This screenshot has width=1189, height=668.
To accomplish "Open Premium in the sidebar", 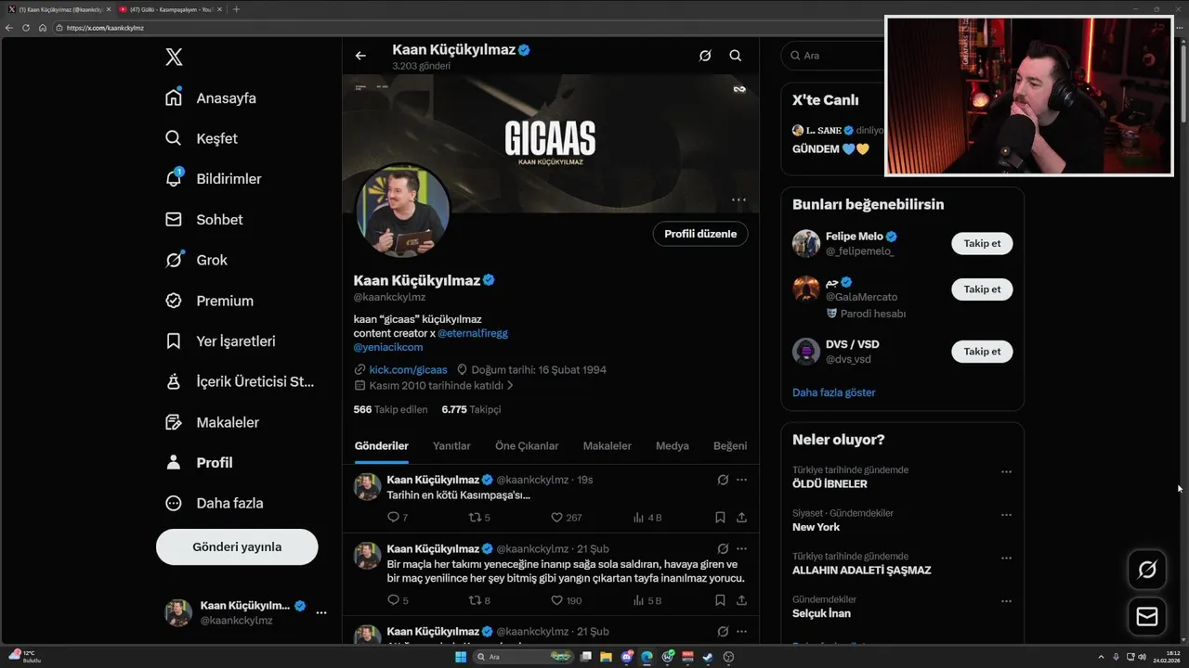I will pos(209,301).
